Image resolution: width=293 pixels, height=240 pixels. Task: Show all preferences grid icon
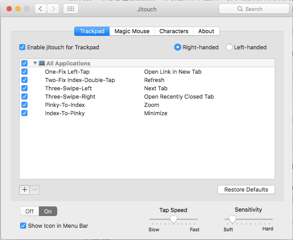[x=71, y=9]
